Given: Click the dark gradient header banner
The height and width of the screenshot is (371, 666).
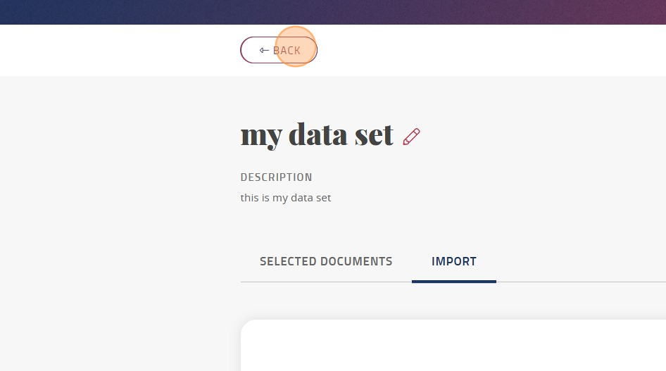Looking at the screenshot, I should [x=333, y=12].
